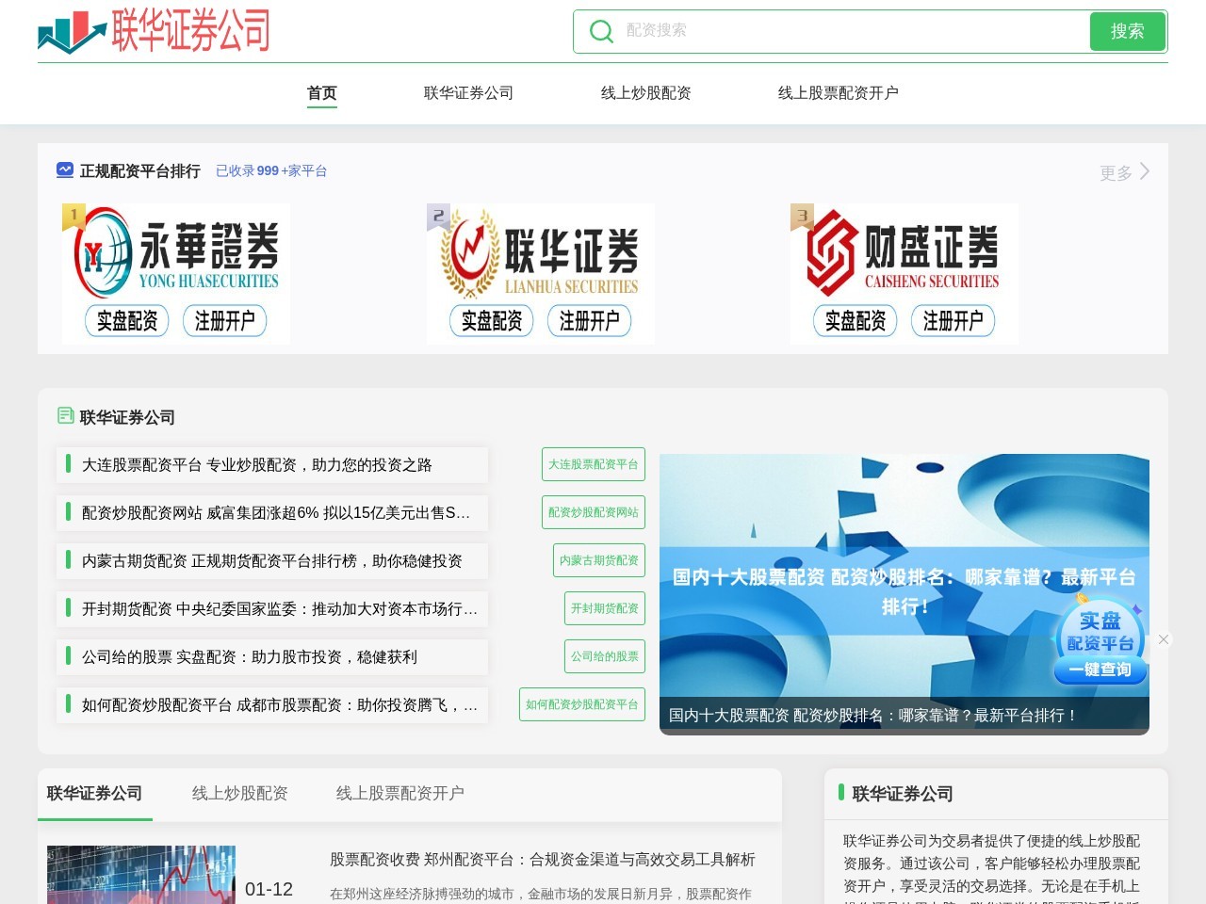Screen dimensions: 1206x904
Task: Click the 01-12 article thumbnail image
Action: 141,875
